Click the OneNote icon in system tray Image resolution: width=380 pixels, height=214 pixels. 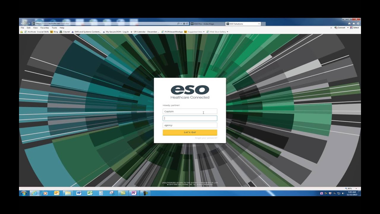(322, 193)
